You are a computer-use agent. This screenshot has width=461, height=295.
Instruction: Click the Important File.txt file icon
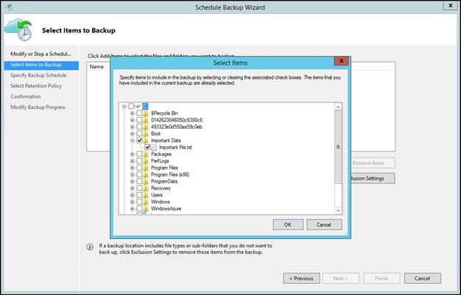click(x=154, y=147)
